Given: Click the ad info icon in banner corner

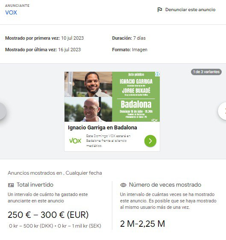Looking at the screenshot, I should point(157,74).
